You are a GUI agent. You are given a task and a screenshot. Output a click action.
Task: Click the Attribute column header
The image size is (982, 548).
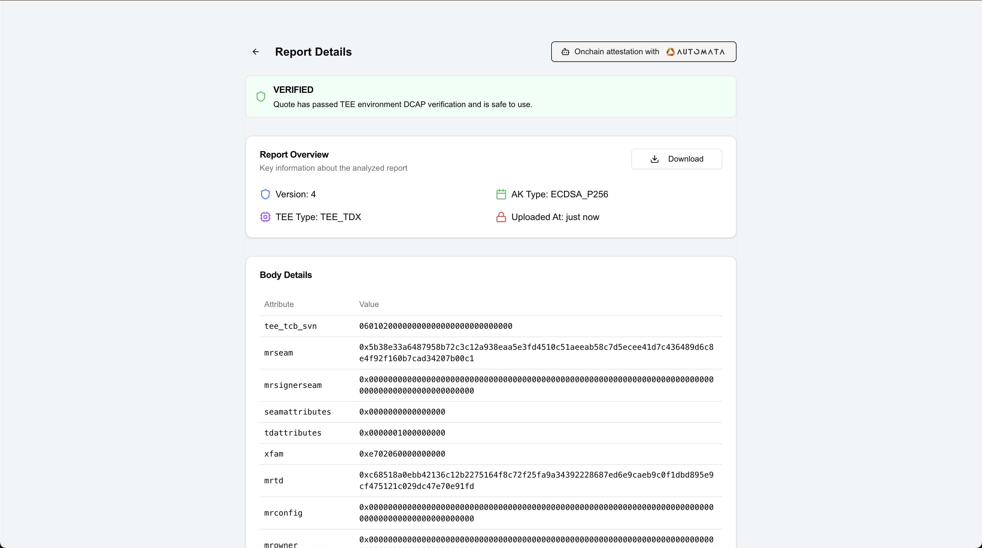[279, 304]
